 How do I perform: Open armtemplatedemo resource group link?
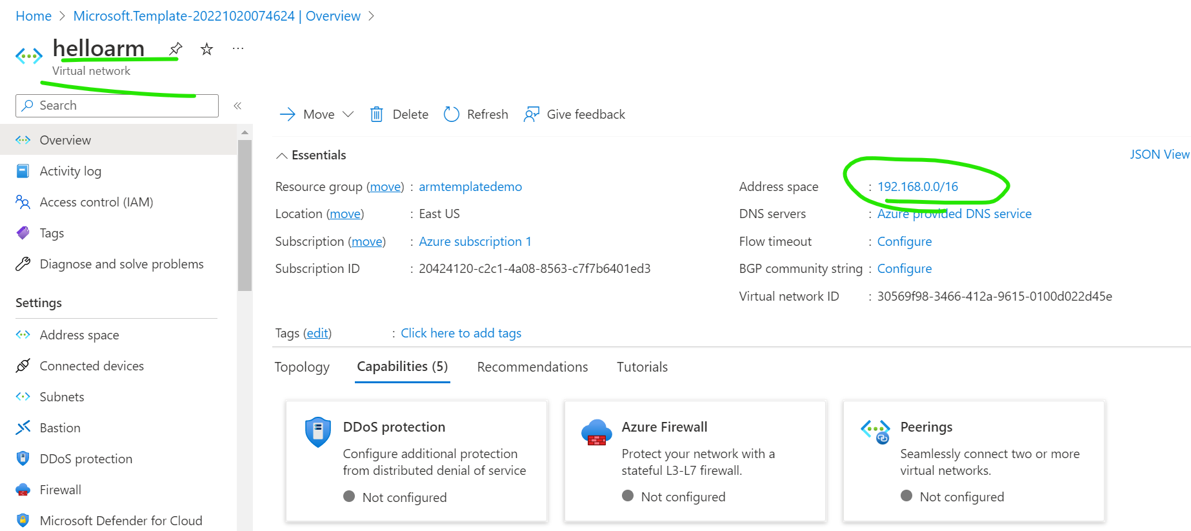point(470,186)
